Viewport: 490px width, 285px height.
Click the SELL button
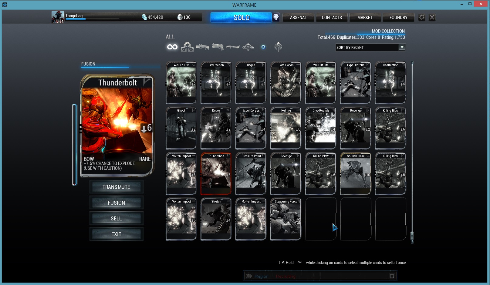[x=116, y=219]
